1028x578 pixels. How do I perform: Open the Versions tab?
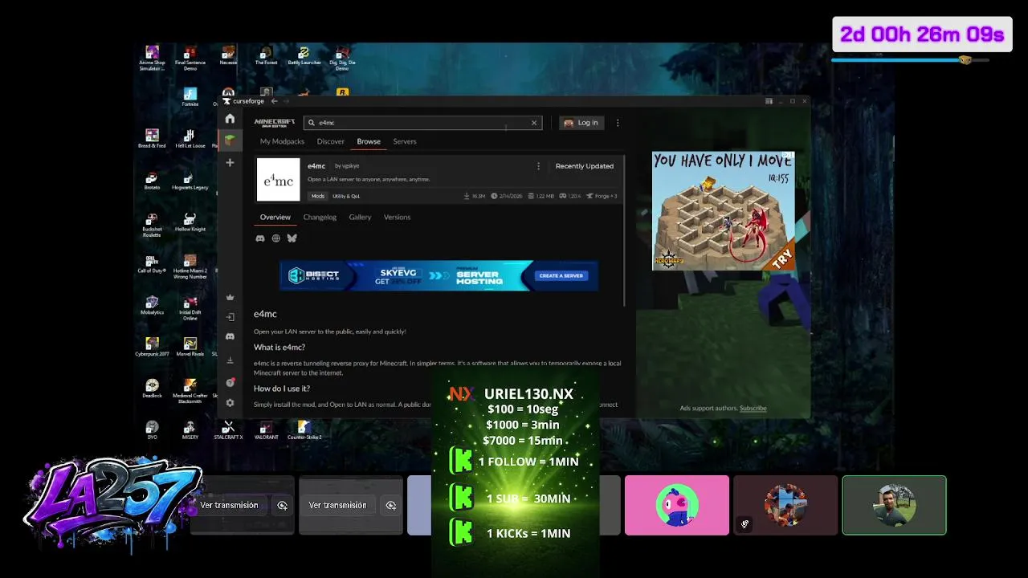397,217
